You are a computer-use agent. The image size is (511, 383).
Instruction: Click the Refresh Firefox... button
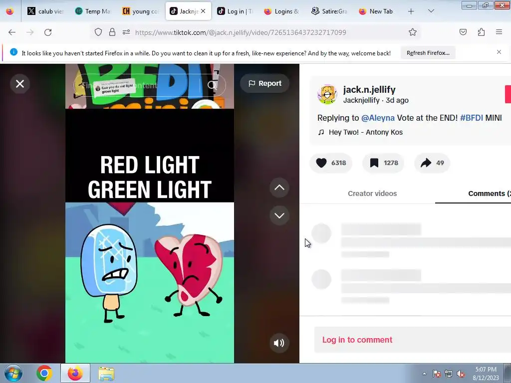428,53
